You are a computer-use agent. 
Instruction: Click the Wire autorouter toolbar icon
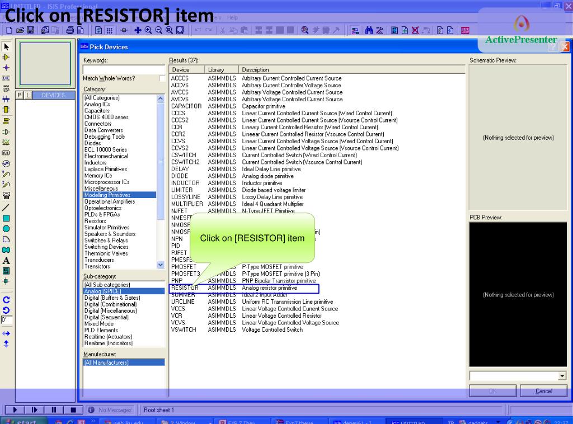click(x=355, y=30)
